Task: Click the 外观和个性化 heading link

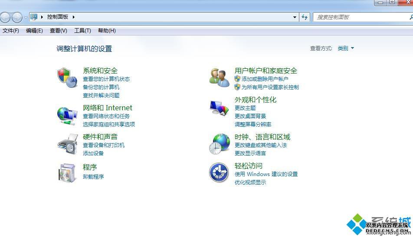Action: point(256,100)
